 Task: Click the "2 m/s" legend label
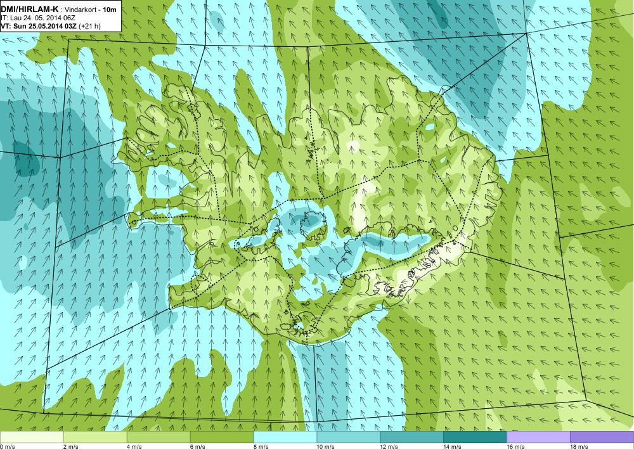tap(71, 447)
